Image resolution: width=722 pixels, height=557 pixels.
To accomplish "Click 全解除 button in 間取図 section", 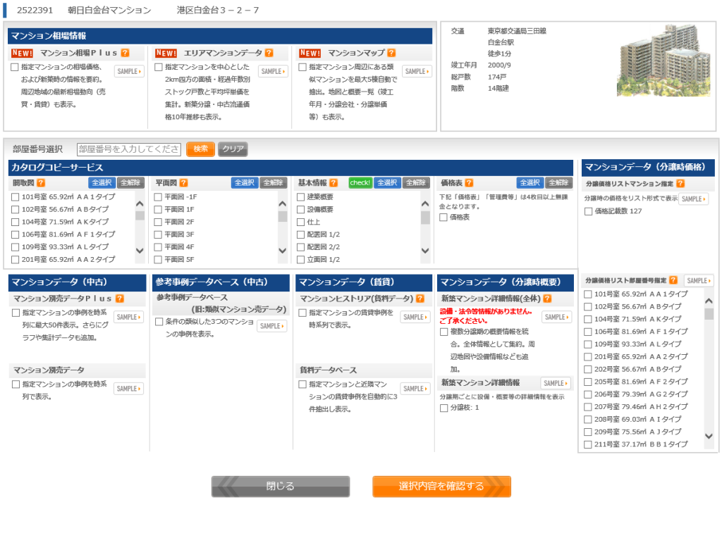I will [x=130, y=183].
